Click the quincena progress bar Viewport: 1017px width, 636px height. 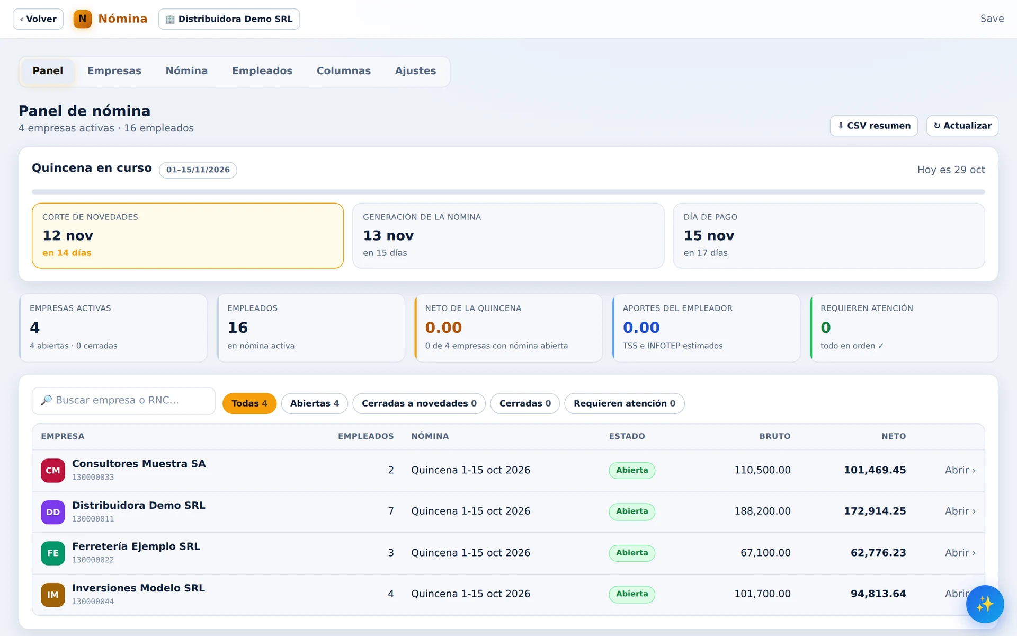click(508, 192)
